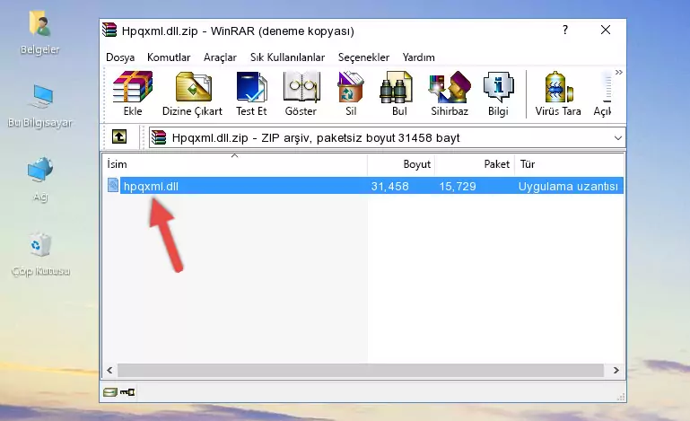Open the Bilgi info tool
The width and height of the screenshot is (690, 421).
(498, 93)
